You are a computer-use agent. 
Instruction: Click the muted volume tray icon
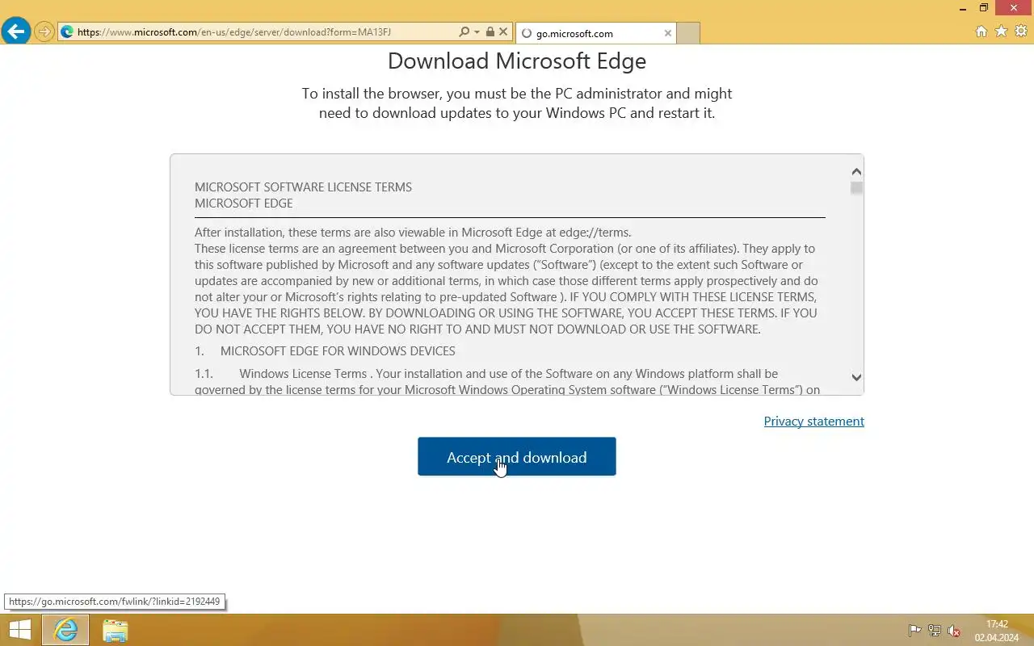tap(954, 631)
